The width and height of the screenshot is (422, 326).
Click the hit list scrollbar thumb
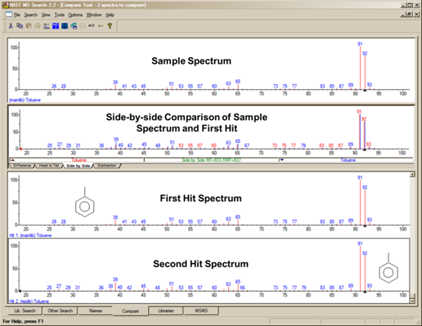click(x=412, y=296)
